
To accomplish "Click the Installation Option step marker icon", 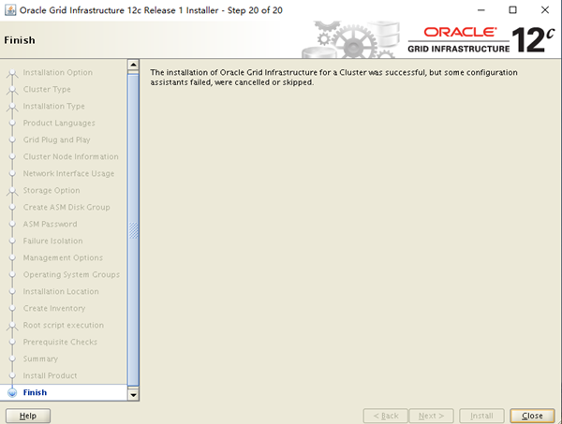I will (x=12, y=73).
